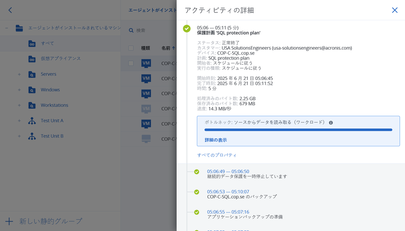
Task: Open the 05:06:55 — 05:07:16 step link
Action: click(x=228, y=212)
